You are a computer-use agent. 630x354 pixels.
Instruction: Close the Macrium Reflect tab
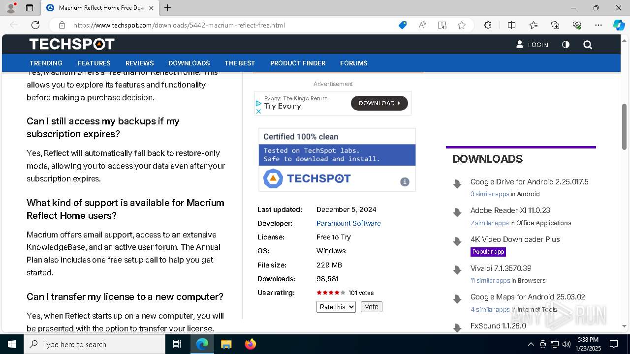click(151, 8)
